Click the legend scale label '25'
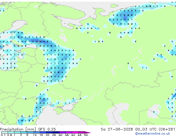Screen dimensions: 176x136 pos(54,135)
